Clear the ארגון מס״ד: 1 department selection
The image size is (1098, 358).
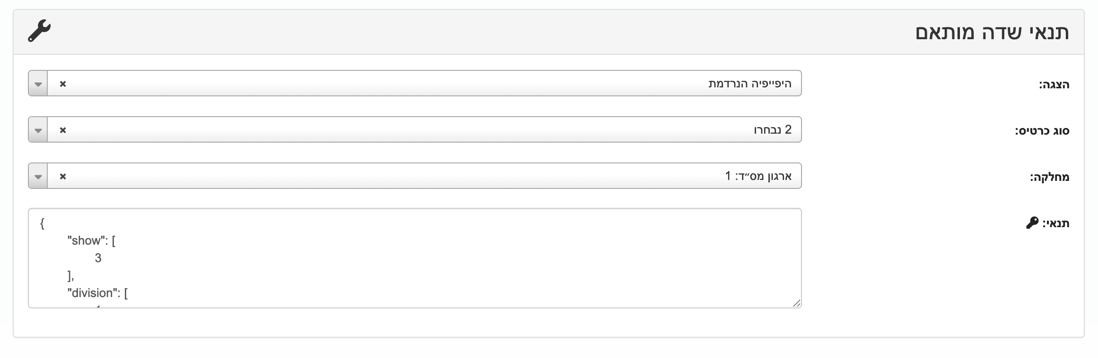62,176
